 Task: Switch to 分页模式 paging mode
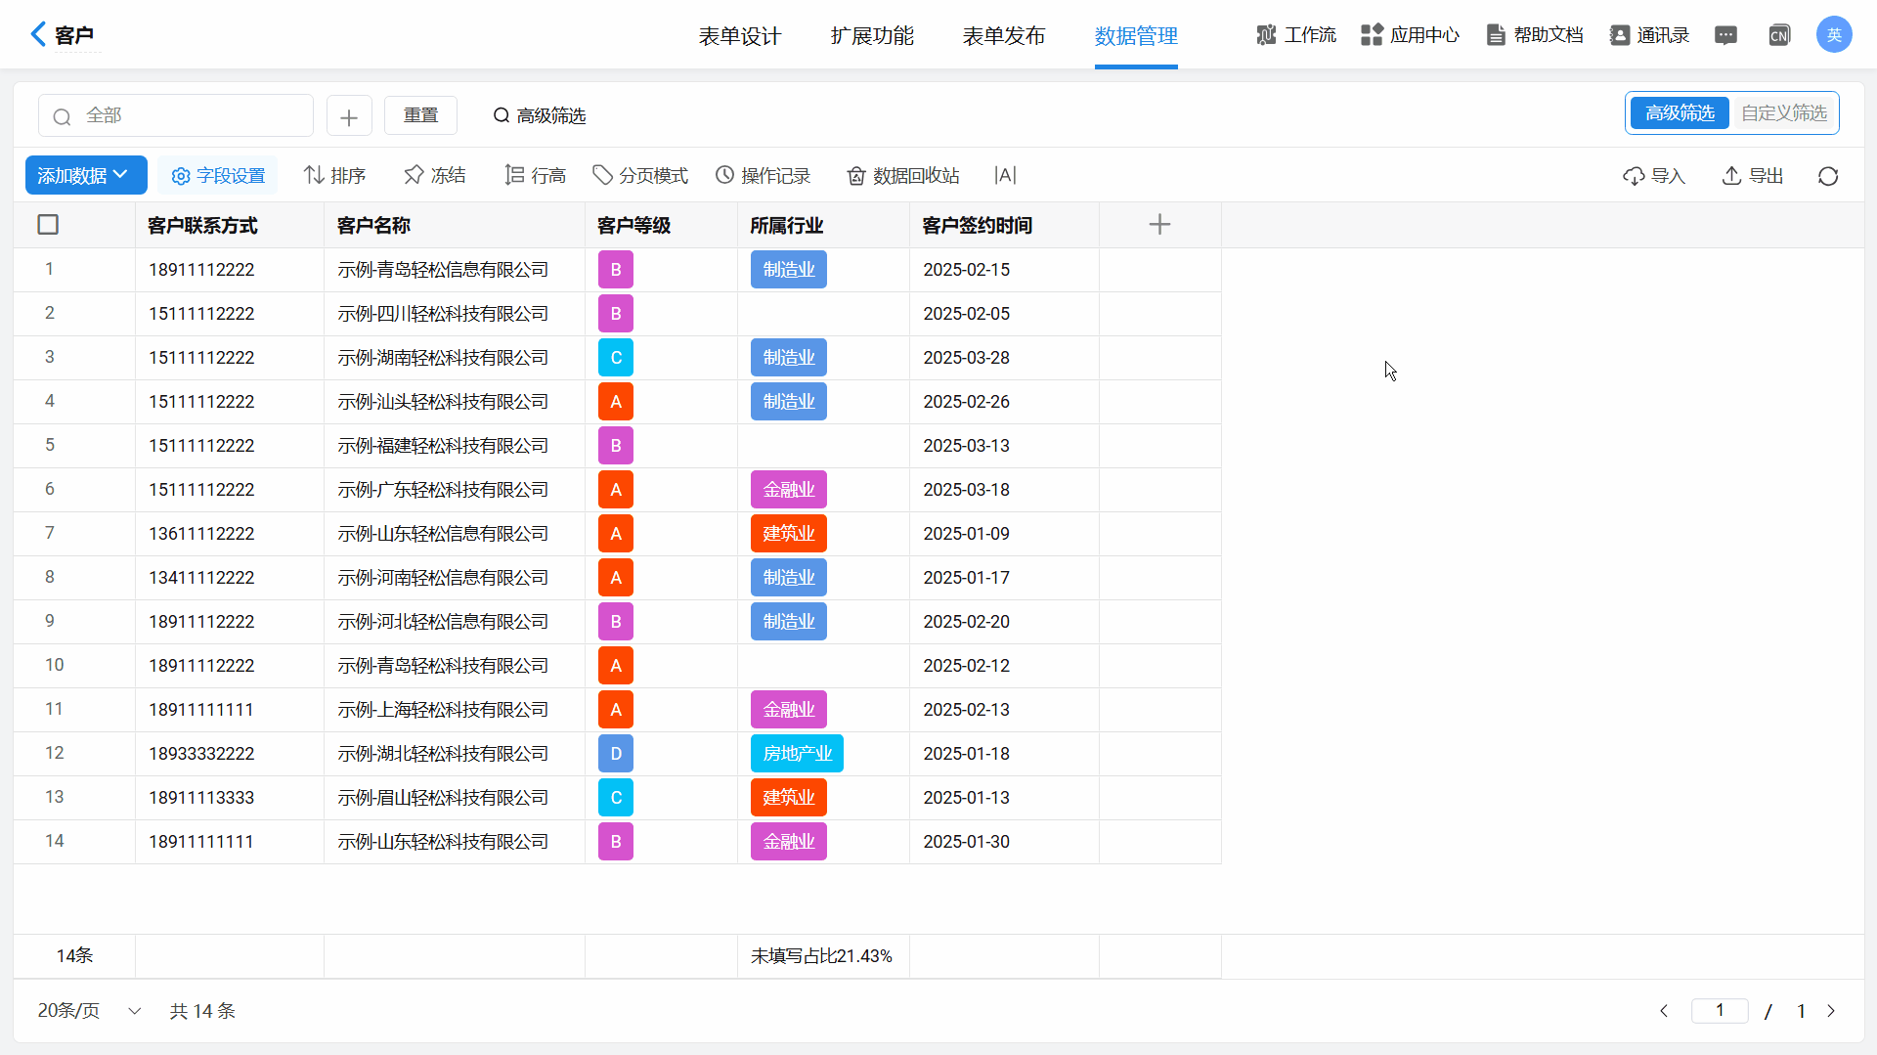(x=640, y=175)
